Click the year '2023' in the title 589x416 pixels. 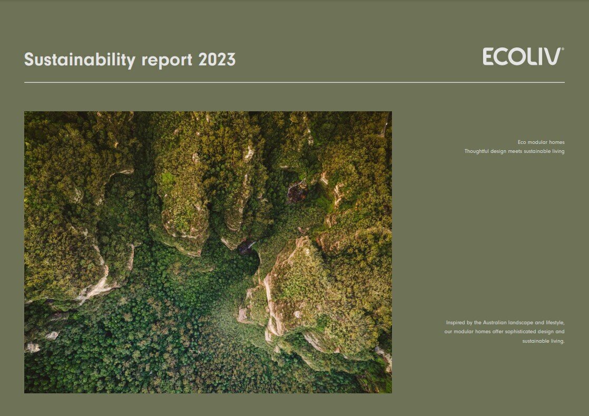217,60
